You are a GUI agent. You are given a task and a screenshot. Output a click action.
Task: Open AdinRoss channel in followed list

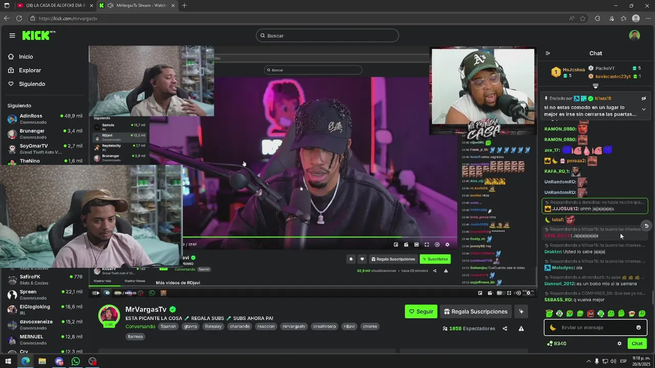point(45,119)
